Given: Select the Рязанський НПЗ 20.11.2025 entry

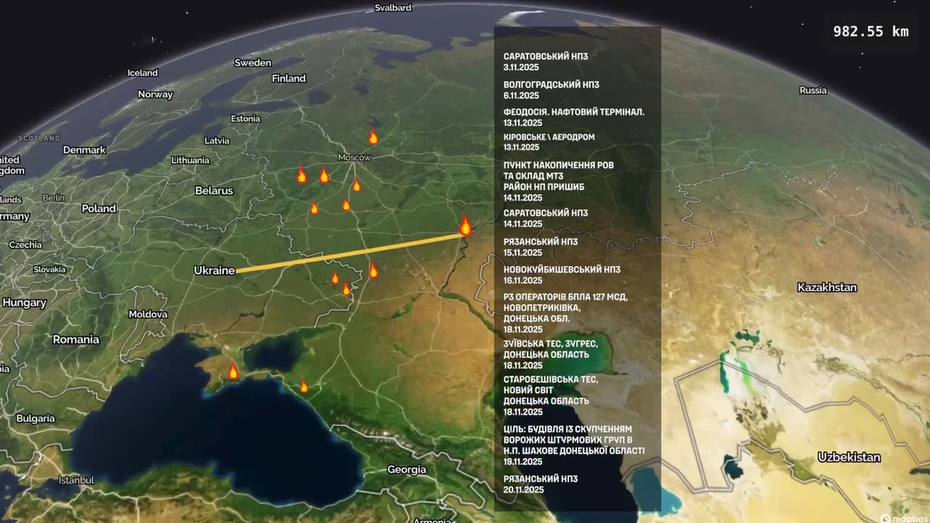Looking at the screenshot, I should pos(541,485).
